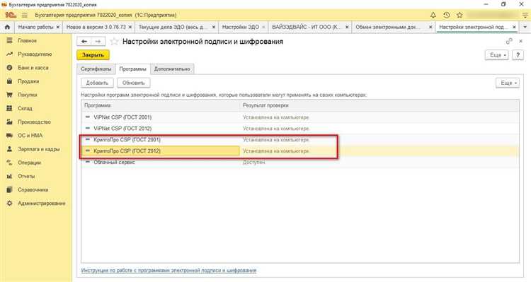This screenshot has height=282, width=531.
Task: Open the tab list dropdown arrow
Action: 525,27
